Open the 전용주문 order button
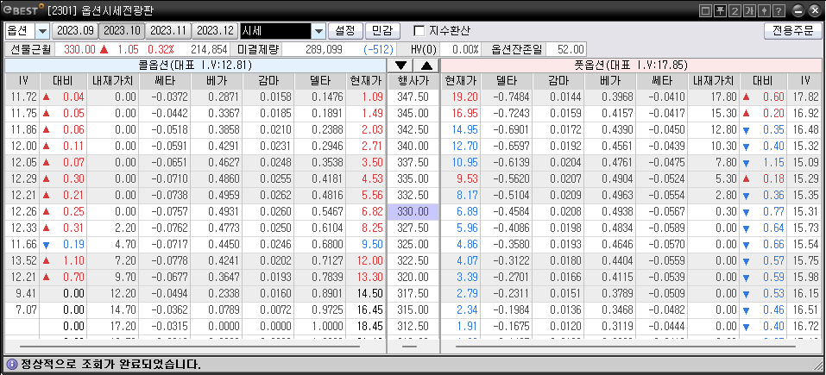826x375 pixels. (791, 31)
